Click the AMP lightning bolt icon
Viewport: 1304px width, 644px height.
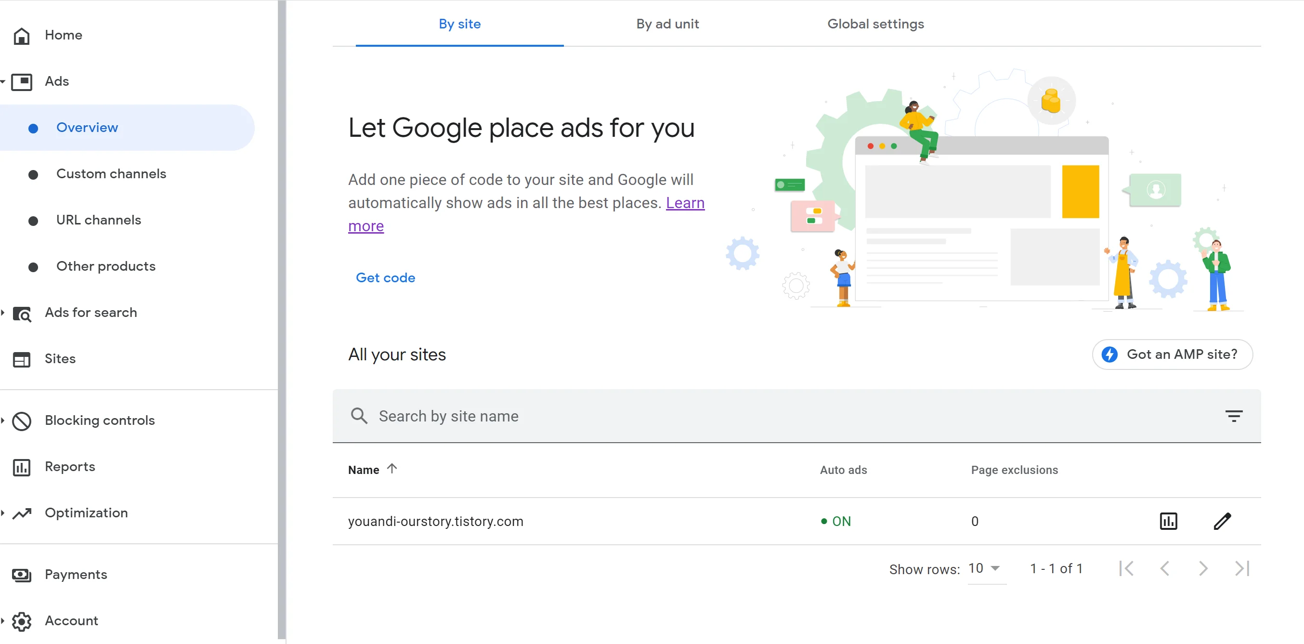coord(1109,355)
